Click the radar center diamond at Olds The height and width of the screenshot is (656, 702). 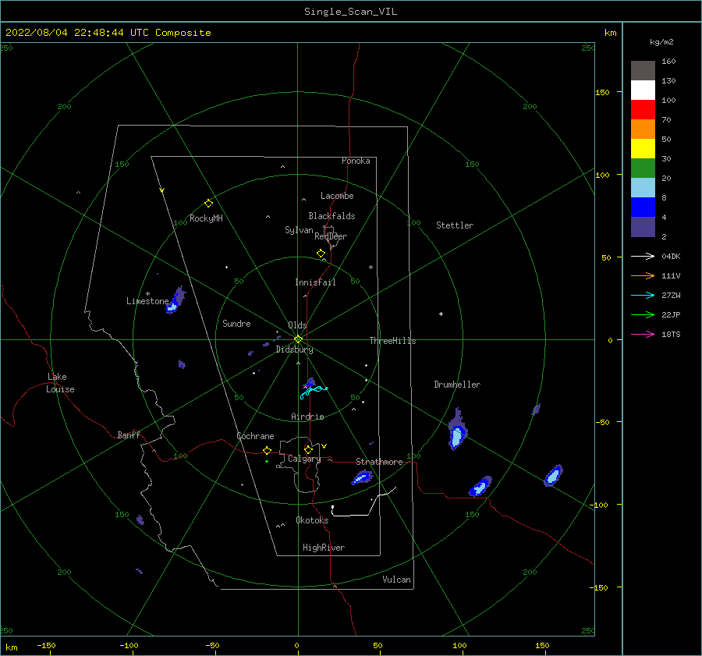coord(298,339)
